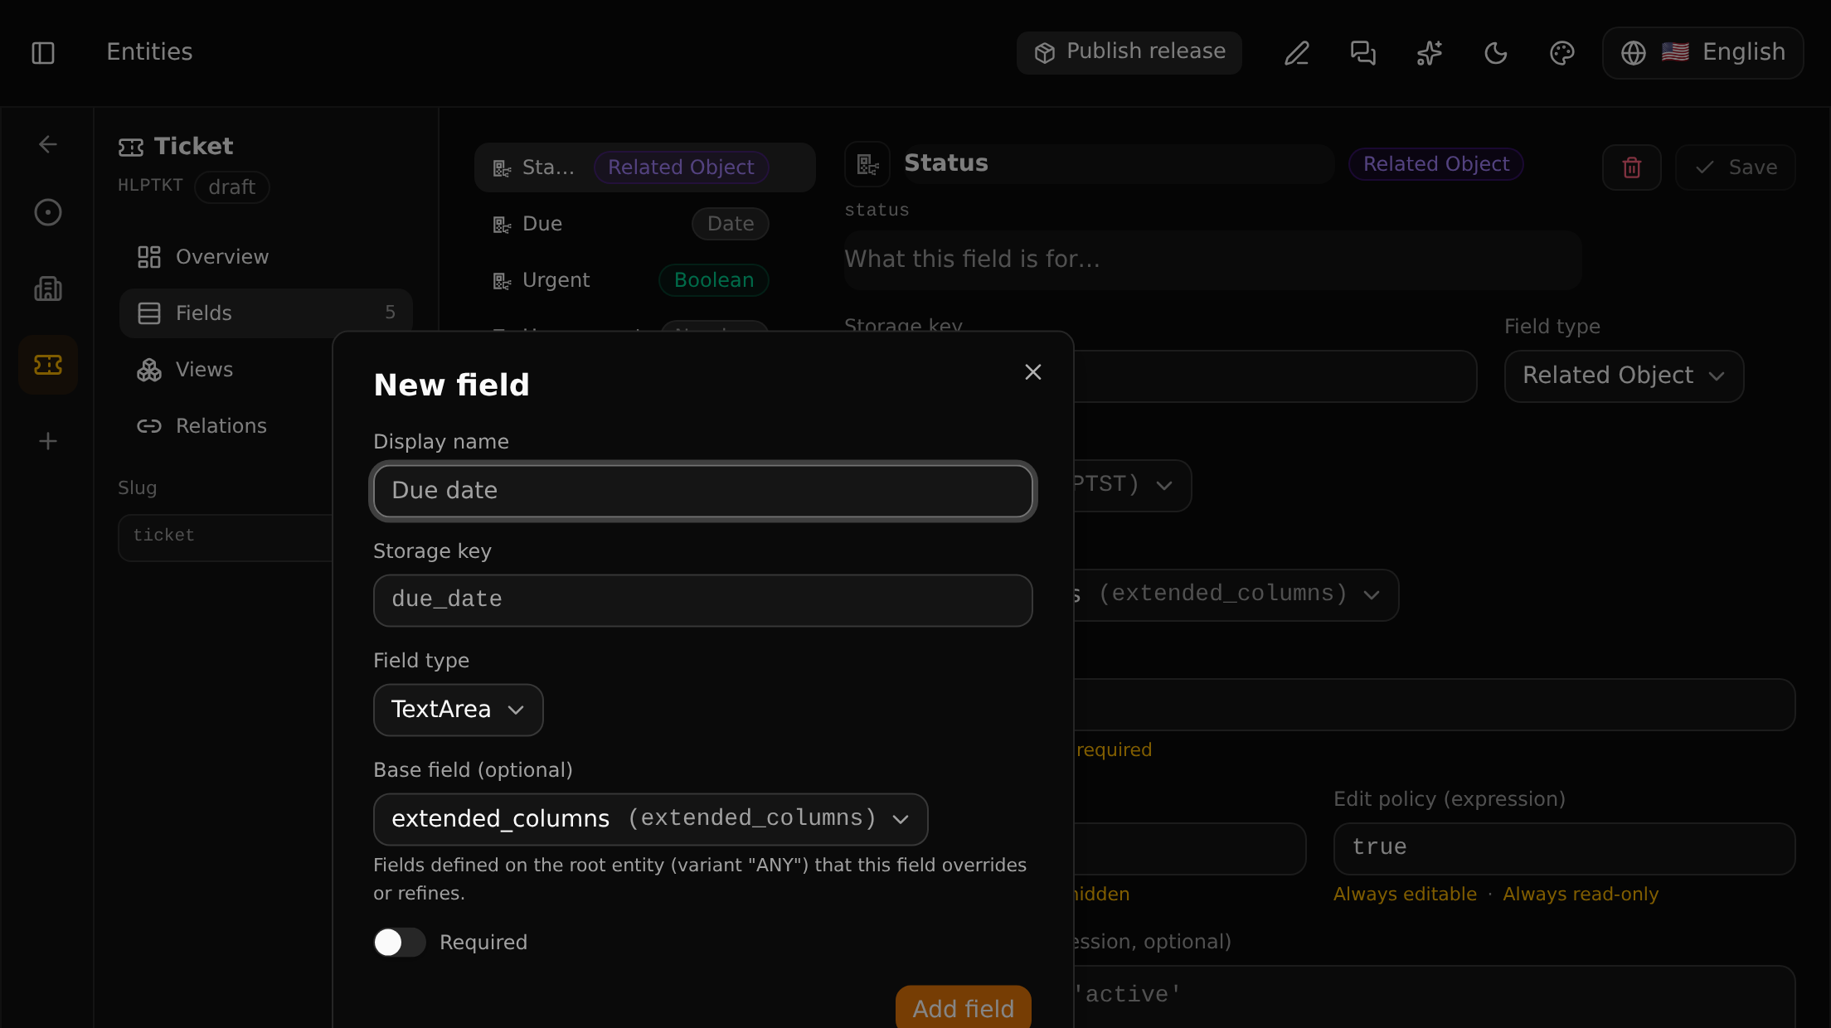Open the Relations section
This screenshot has height=1028, width=1831.
click(226, 426)
